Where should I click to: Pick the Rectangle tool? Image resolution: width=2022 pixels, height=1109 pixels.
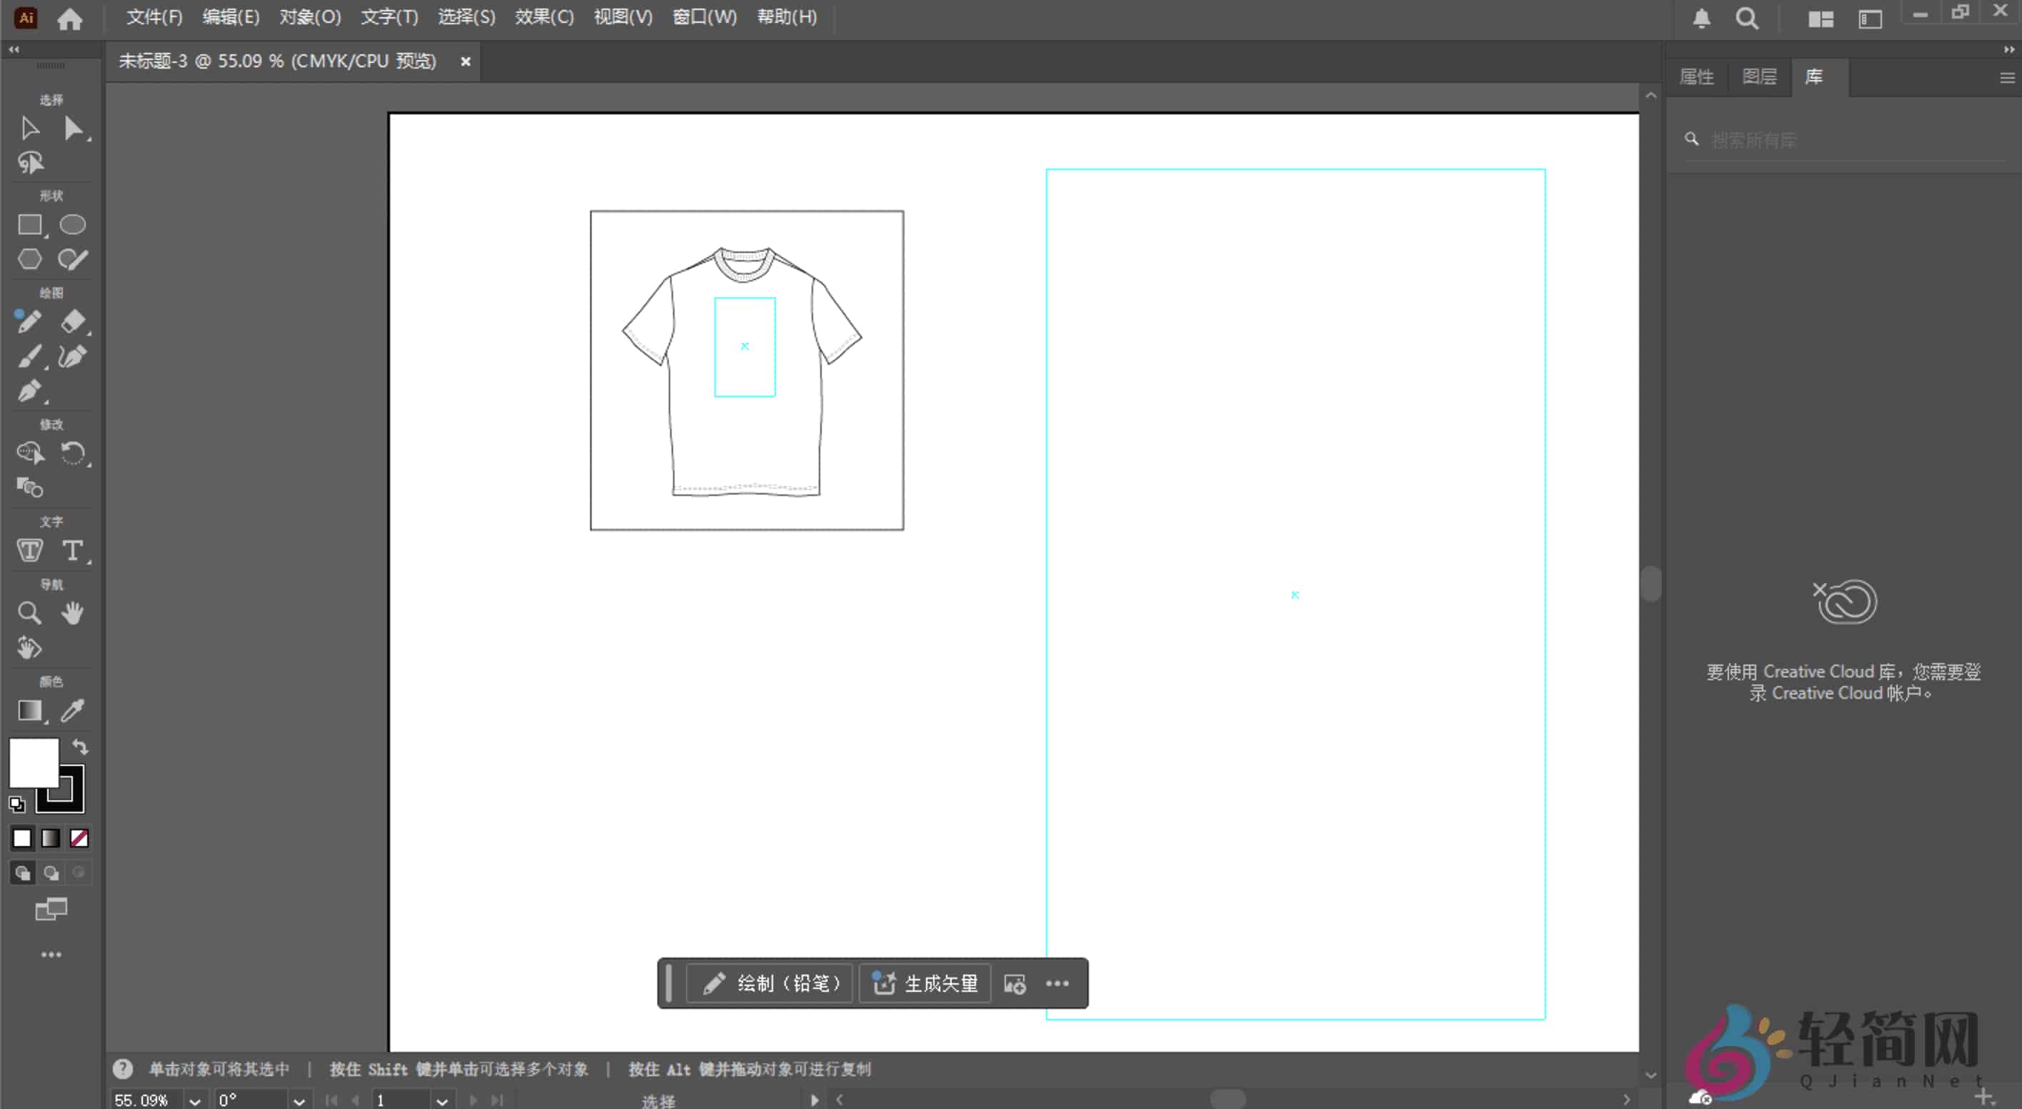(30, 224)
